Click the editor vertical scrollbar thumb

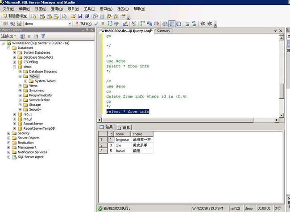pyautogui.click(x=282, y=91)
